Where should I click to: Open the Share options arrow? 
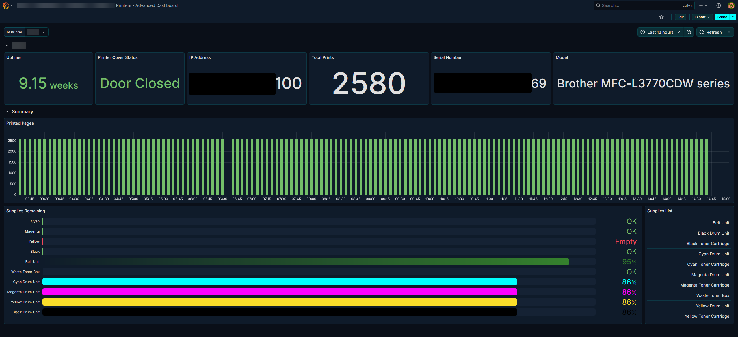(x=733, y=17)
